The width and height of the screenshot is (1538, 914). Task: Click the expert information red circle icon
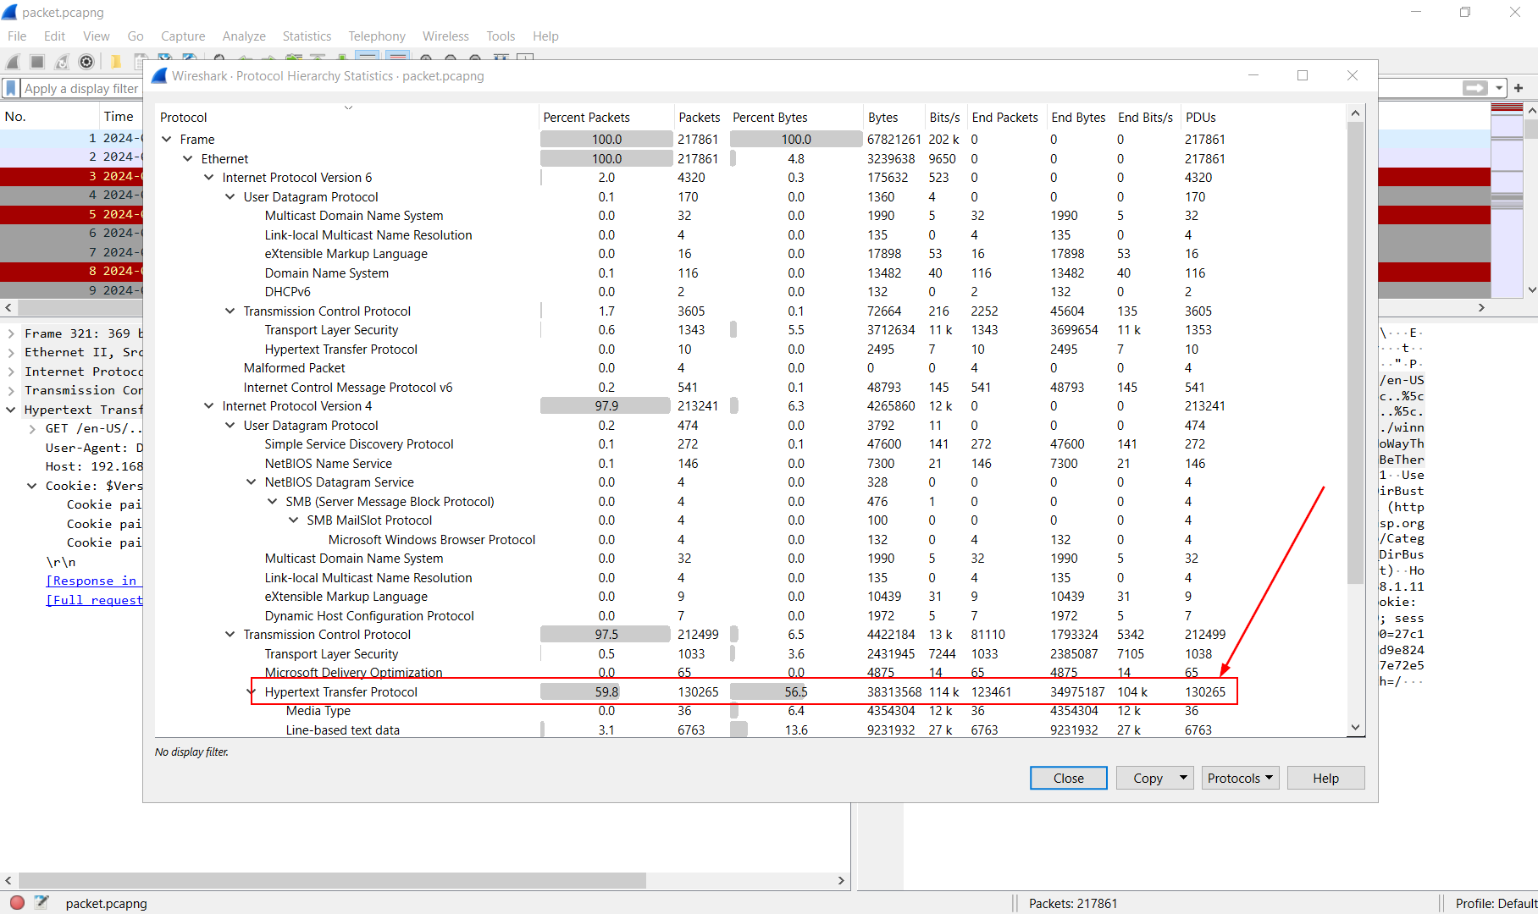coord(17,902)
